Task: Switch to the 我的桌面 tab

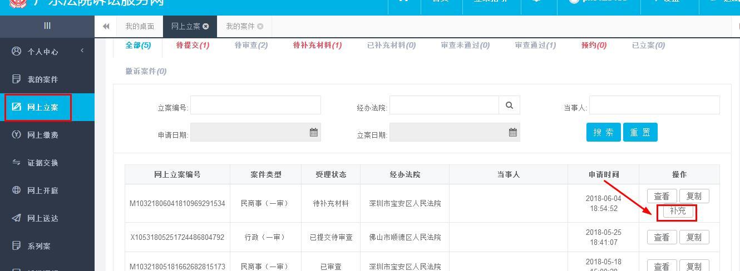Action: (x=140, y=26)
